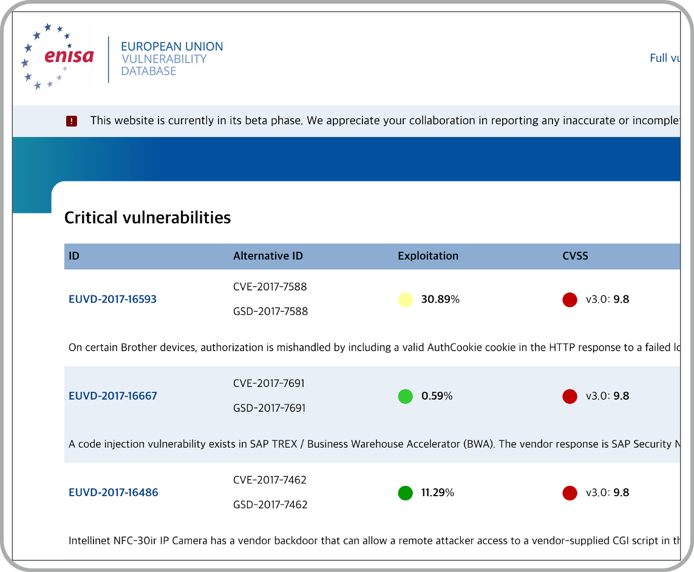Viewport: 694px width, 572px height.
Task: Click the ENISA logo
Action: point(58,56)
